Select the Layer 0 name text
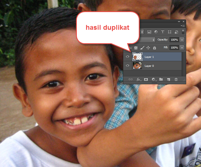Image resolution: width=201 pixels, height=167 pixels. [149, 66]
